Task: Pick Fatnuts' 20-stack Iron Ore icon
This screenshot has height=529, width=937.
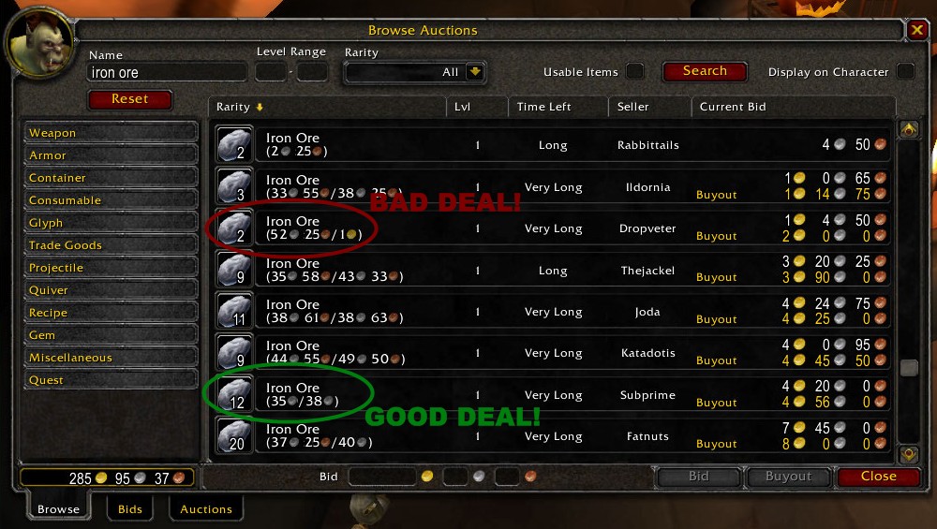Action: 234,436
